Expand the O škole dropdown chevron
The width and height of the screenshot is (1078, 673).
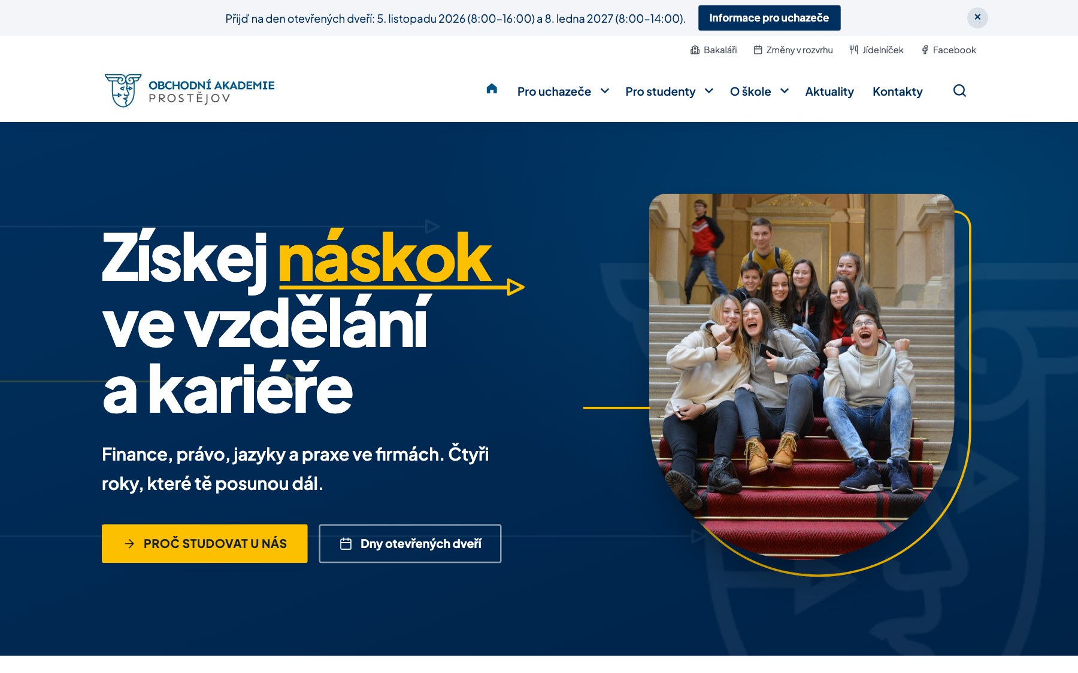click(x=785, y=91)
